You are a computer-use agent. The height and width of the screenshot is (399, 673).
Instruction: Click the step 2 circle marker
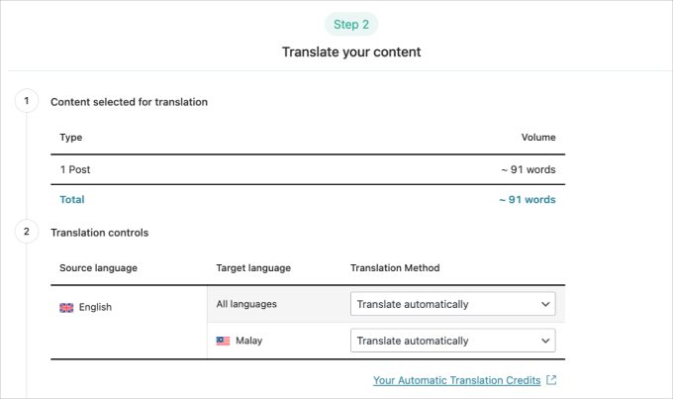[x=26, y=232]
